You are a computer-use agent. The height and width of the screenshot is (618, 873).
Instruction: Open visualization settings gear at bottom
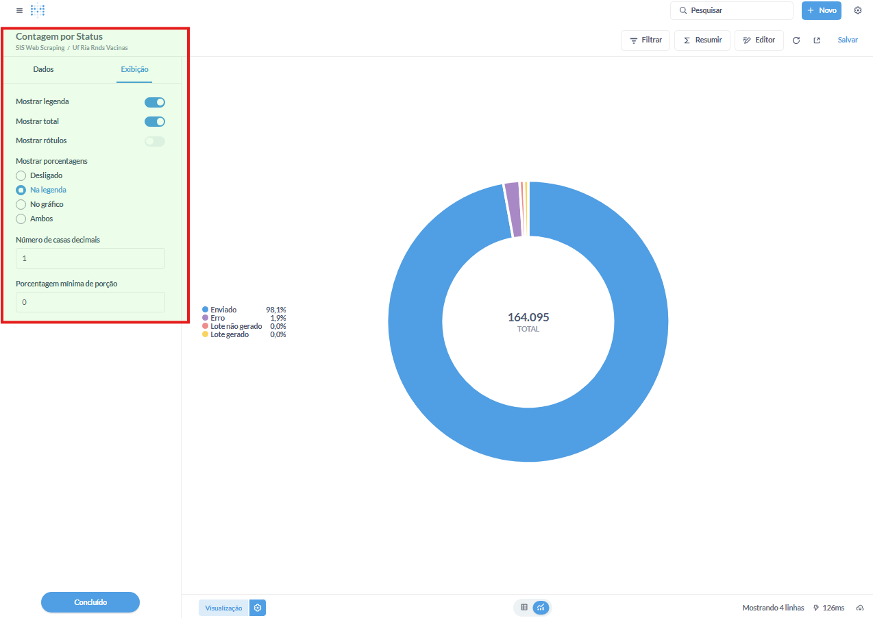[258, 608]
